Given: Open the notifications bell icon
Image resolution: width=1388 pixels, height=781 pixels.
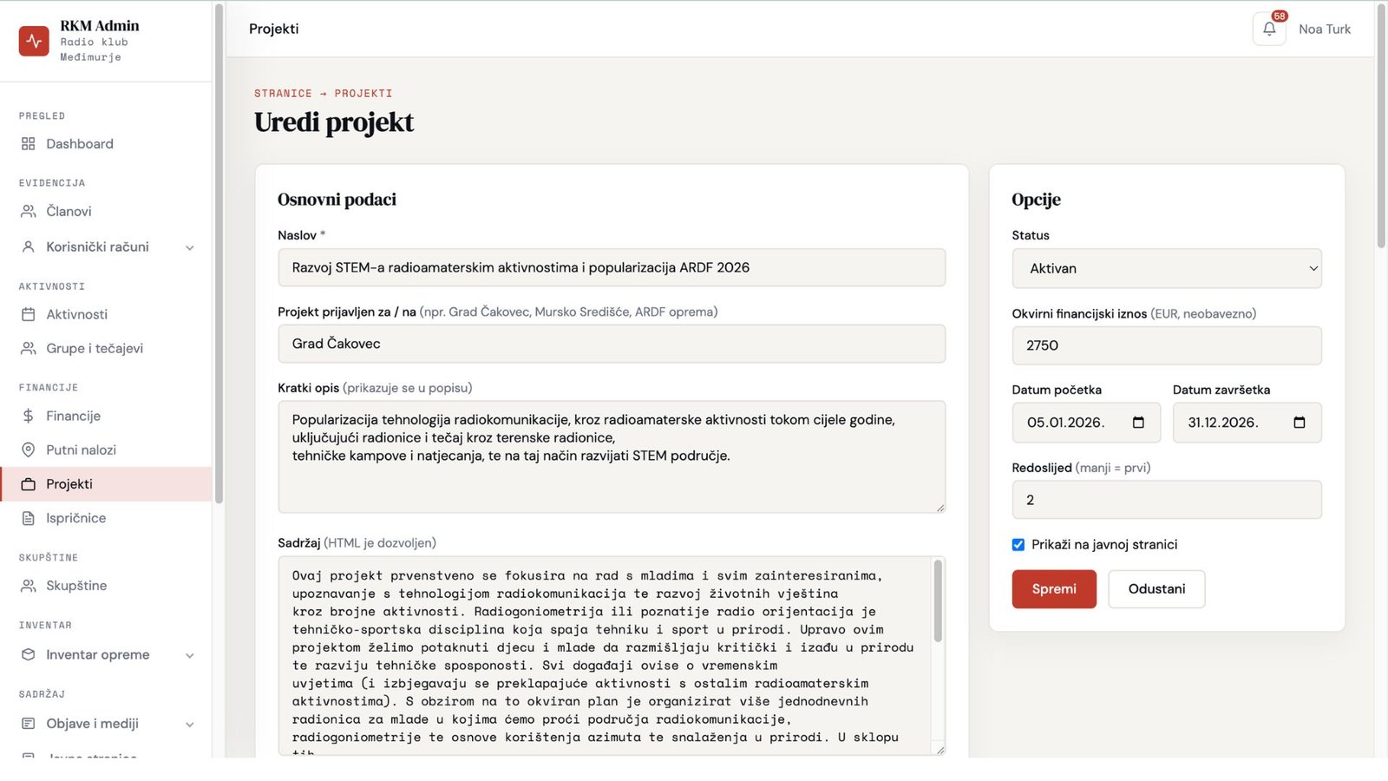Looking at the screenshot, I should (1269, 29).
